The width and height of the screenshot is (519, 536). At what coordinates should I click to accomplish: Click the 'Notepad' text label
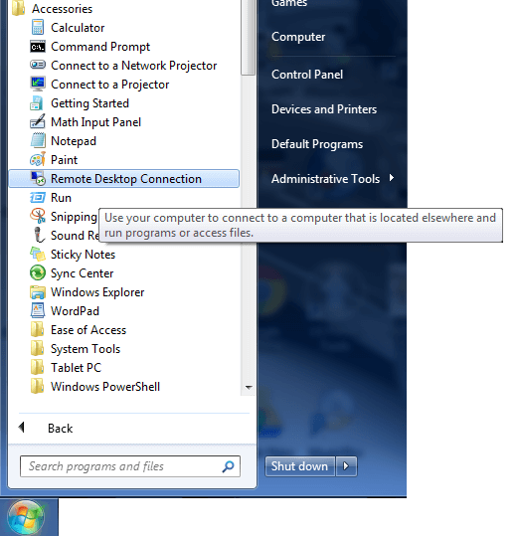click(74, 141)
